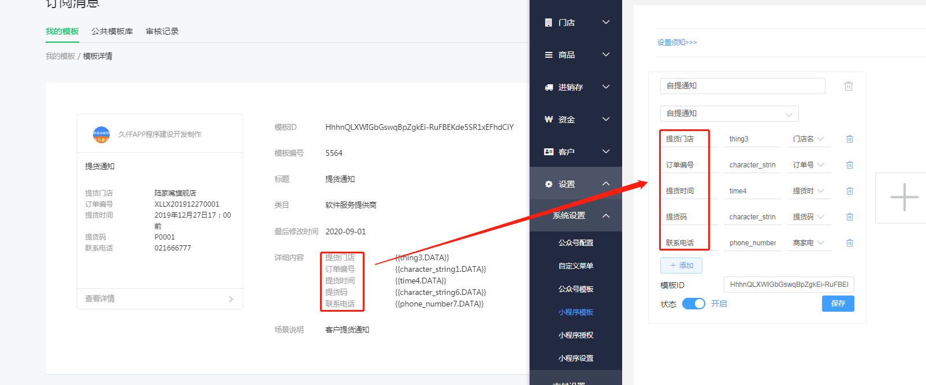Click the 久仟APP avatar logo
Viewport: 926px width, 385px height.
coord(101,134)
